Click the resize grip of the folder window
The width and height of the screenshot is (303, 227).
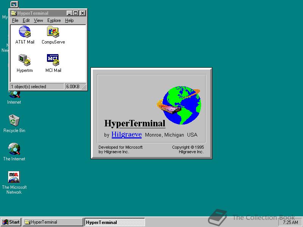[84, 87]
